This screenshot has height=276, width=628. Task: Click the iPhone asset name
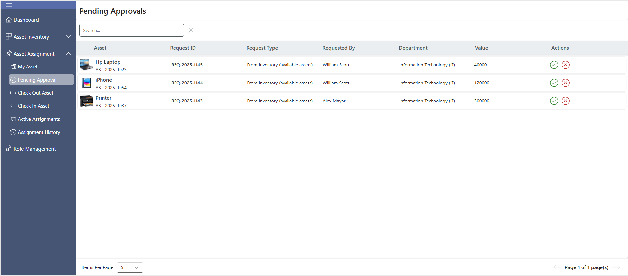[x=104, y=80]
